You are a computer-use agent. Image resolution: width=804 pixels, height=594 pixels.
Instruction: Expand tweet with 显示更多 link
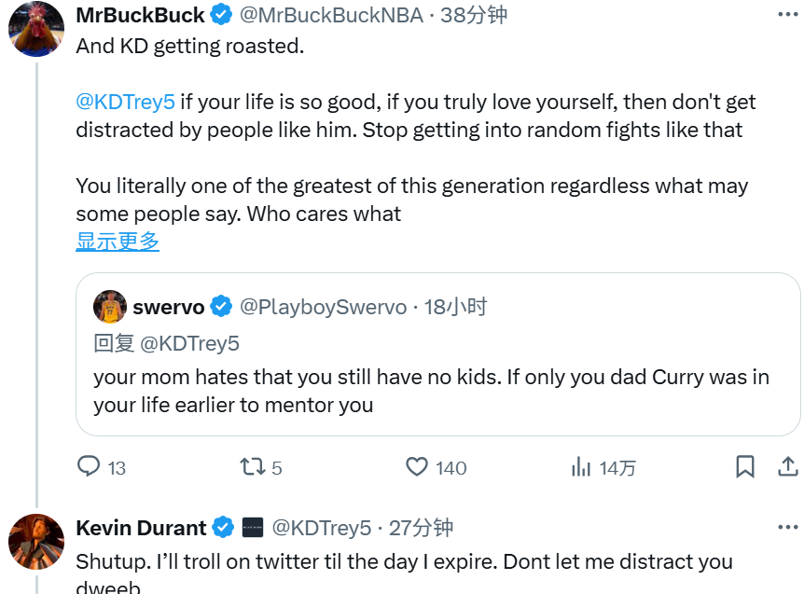pyautogui.click(x=118, y=242)
